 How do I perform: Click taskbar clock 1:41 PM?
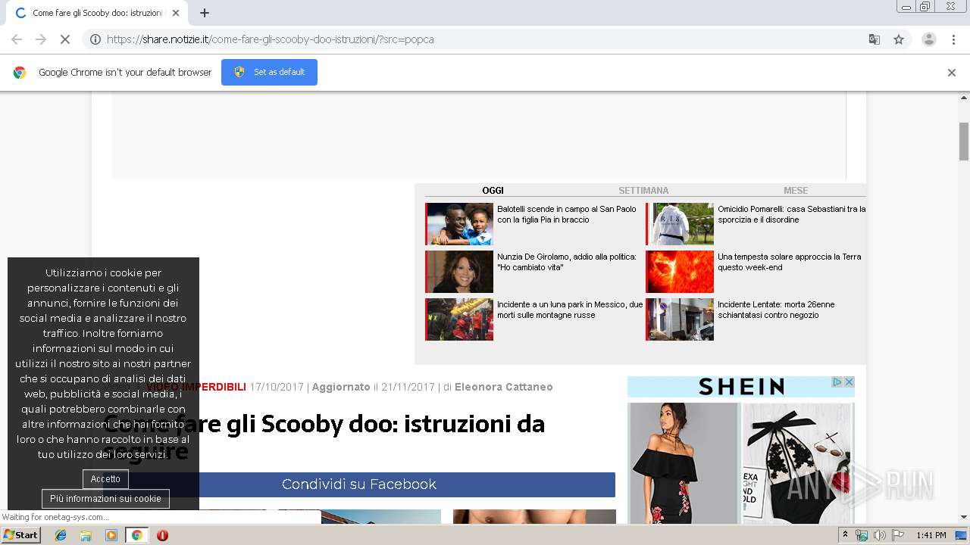[931, 535]
